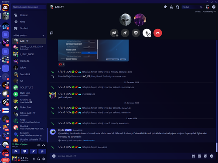This screenshot has height=163, width=218.
Task: Open Obchod (Shop) in the sidebar
Action: pyautogui.click(x=29, y=28)
